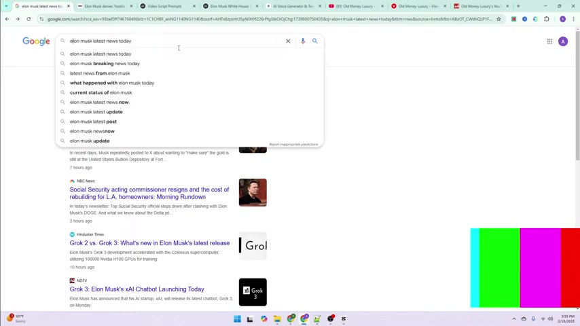
Task: Select suggestion 'what happened with elon musk today'
Action: click(x=189, y=83)
